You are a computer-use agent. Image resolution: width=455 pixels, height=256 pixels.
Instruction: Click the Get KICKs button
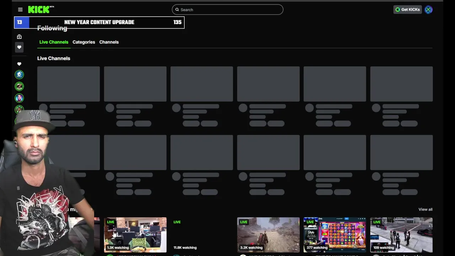tap(407, 10)
